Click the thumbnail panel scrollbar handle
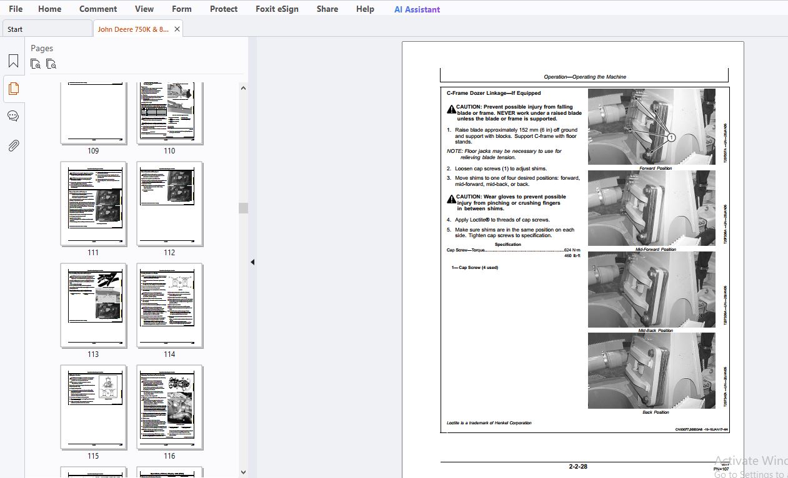Image resolution: width=788 pixels, height=478 pixels. 243,208
